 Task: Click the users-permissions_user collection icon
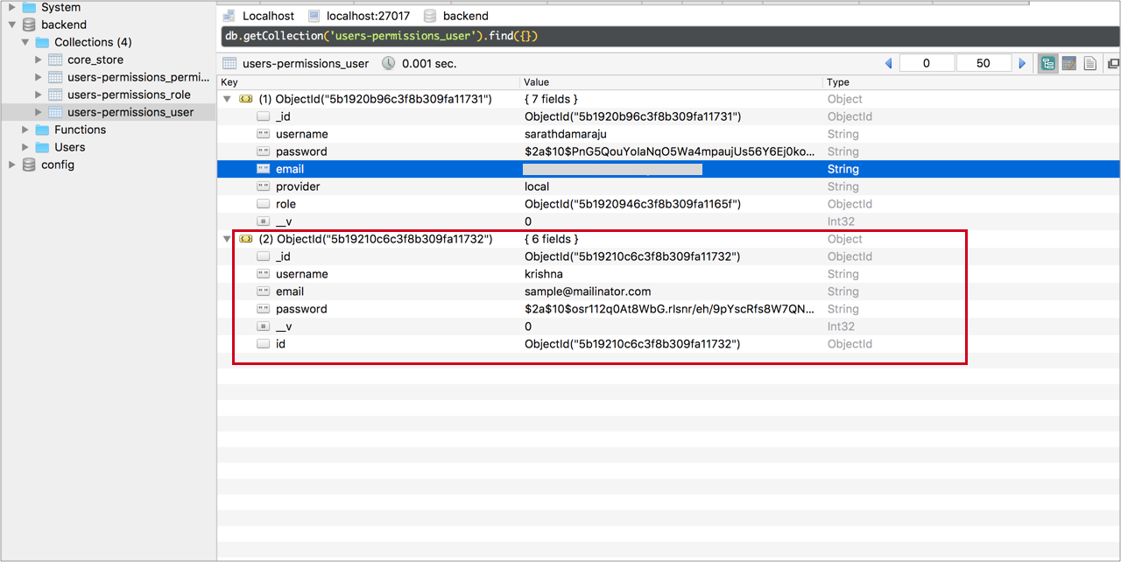point(228,63)
